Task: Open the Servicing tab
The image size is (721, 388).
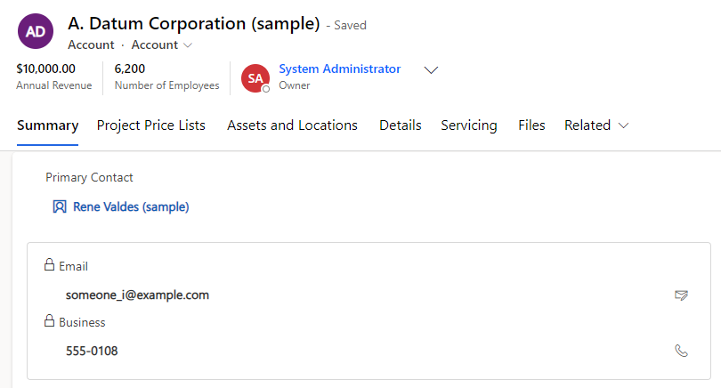Action: pyautogui.click(x=468, y=125)
